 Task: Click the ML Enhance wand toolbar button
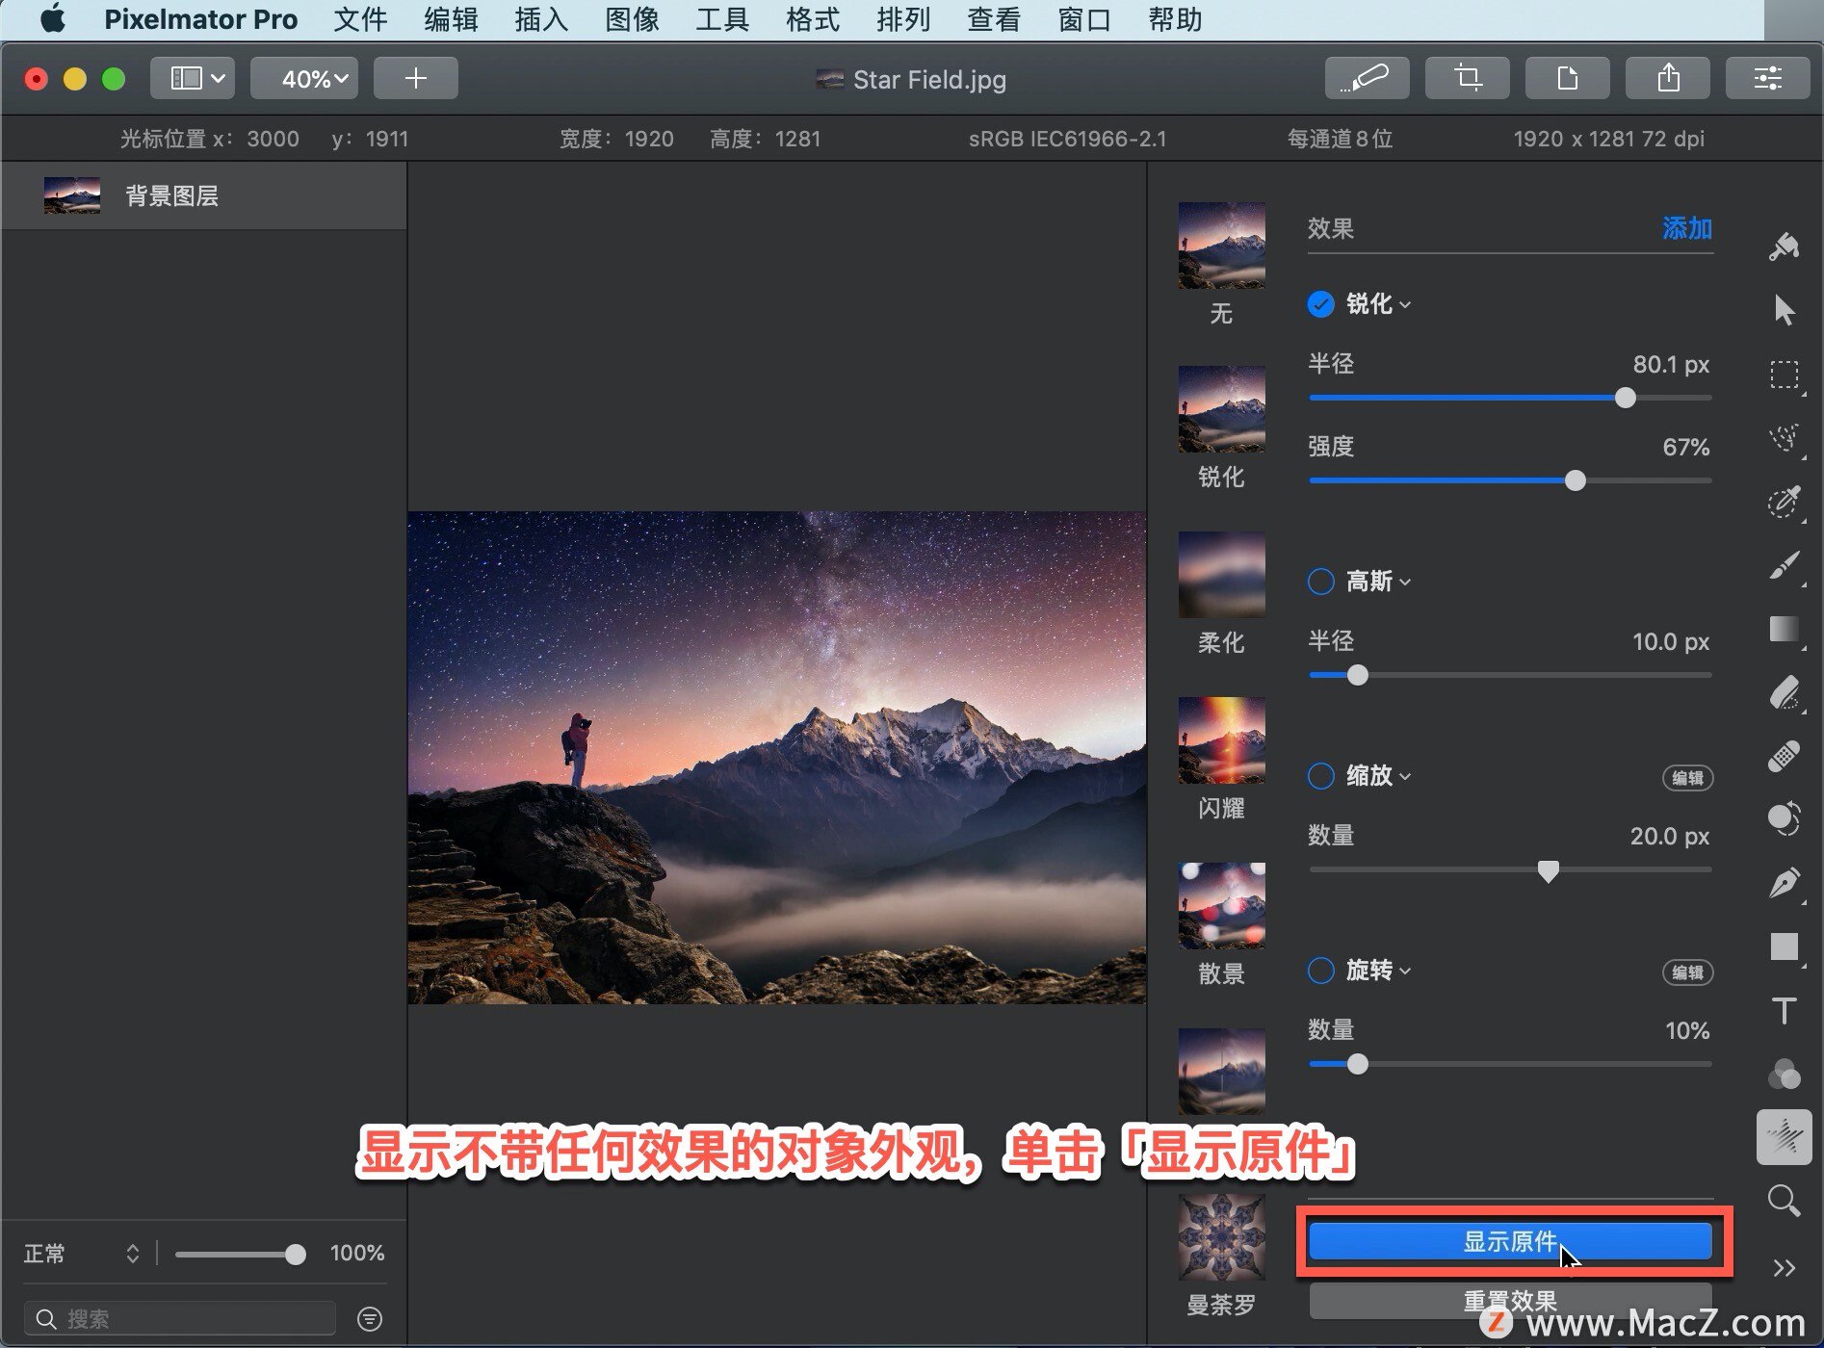coord(1367,78)
